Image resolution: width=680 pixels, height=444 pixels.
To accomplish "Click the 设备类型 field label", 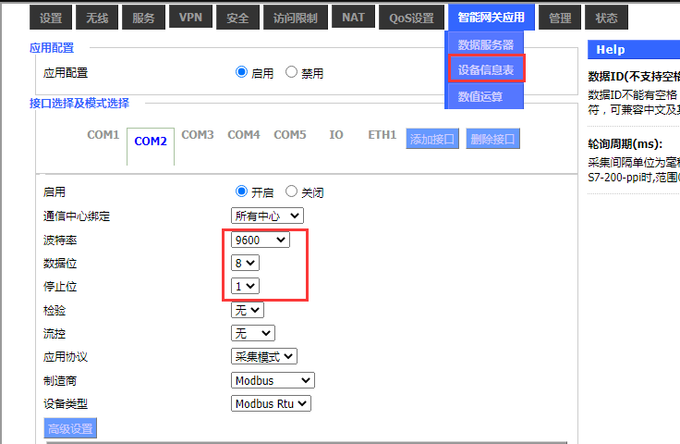I will [x=66, y=404].
